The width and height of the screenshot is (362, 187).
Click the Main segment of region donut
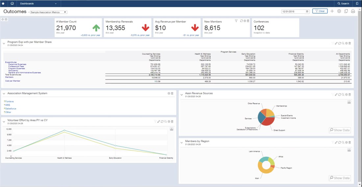click(263, 171)
